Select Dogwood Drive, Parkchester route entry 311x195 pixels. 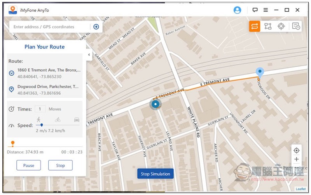(48, 86)
